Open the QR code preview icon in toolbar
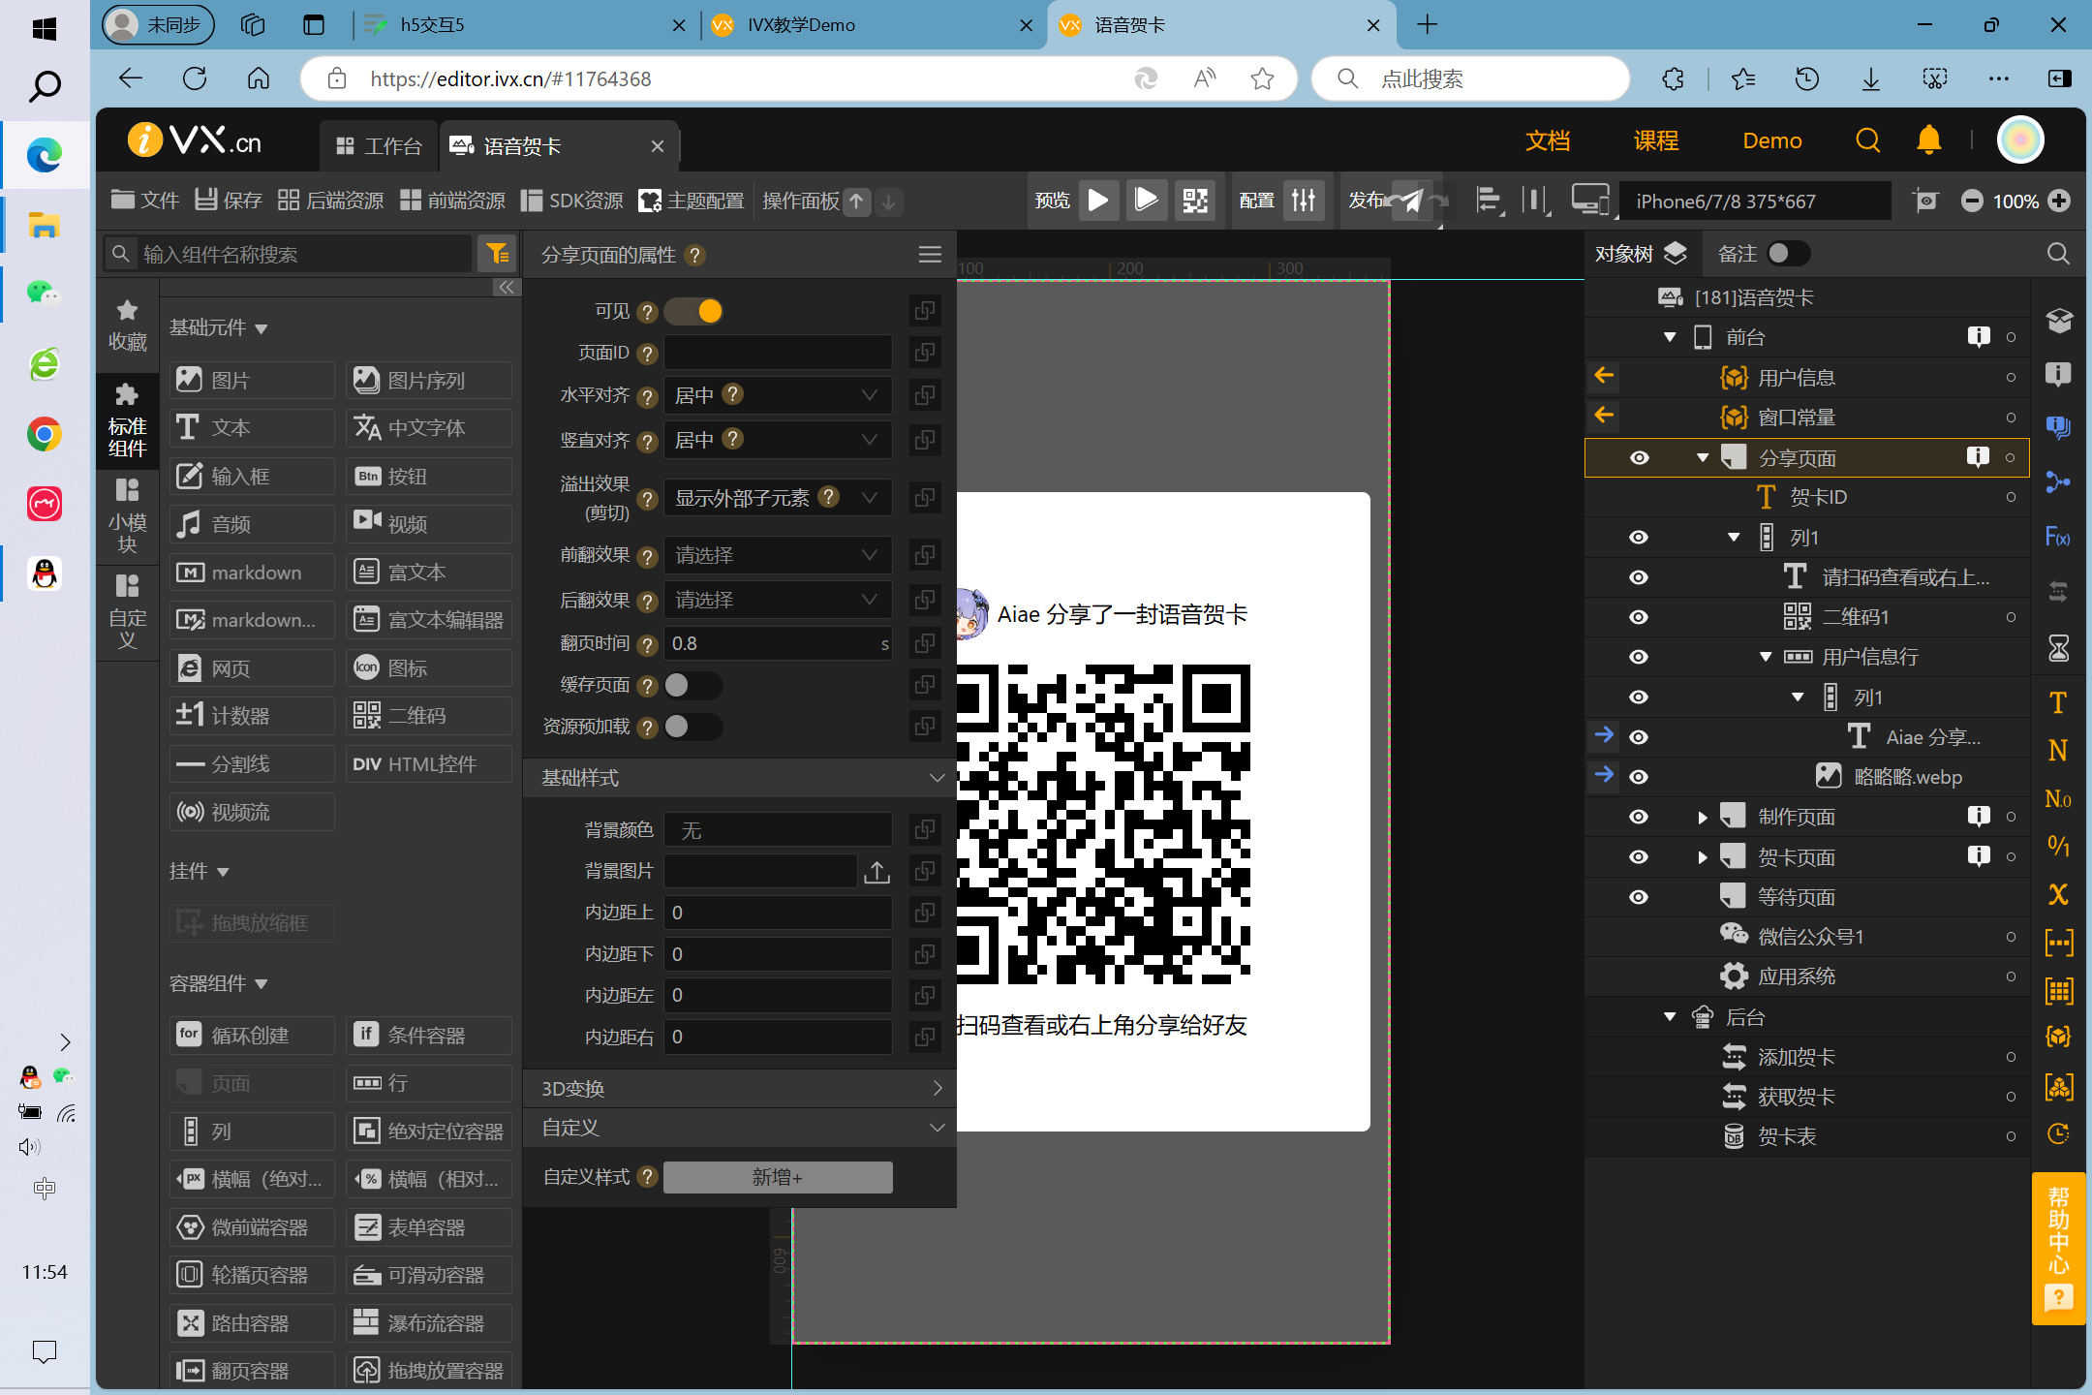This screenshot has height=1395, width=2092. 1195,201
